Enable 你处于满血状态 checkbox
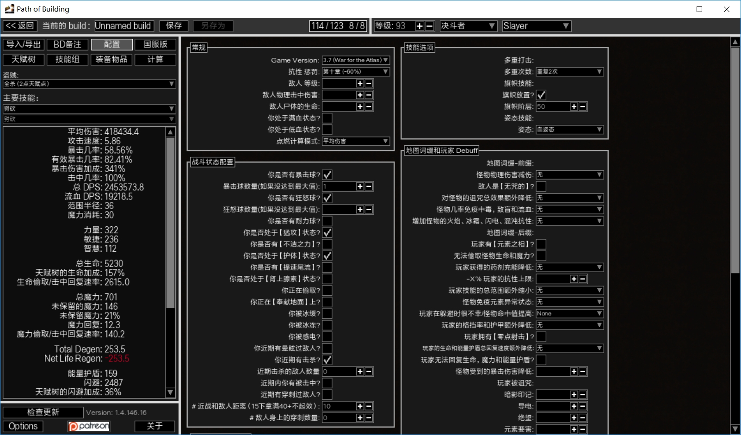This screenshot has height=435, width=741. (327, 118)
